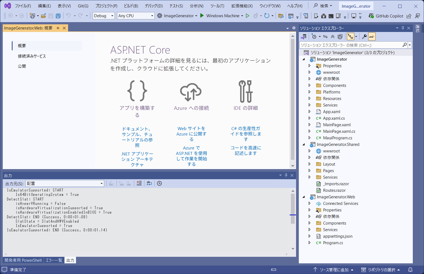Click the Open File folder icon
The width and height of the screenshot is (424, 274).
tap(43, 16)
